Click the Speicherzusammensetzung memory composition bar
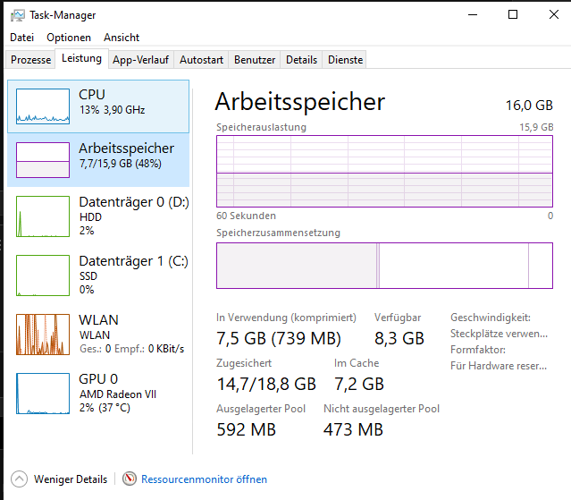The height and width of the screenshot is (500, 571). tap(384, 265)
